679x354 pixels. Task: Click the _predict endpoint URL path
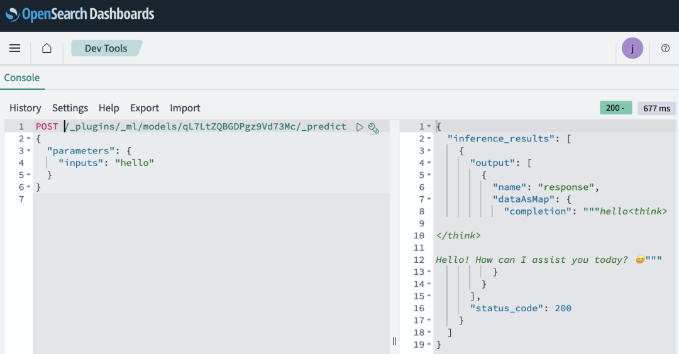(x=205, y=126)
